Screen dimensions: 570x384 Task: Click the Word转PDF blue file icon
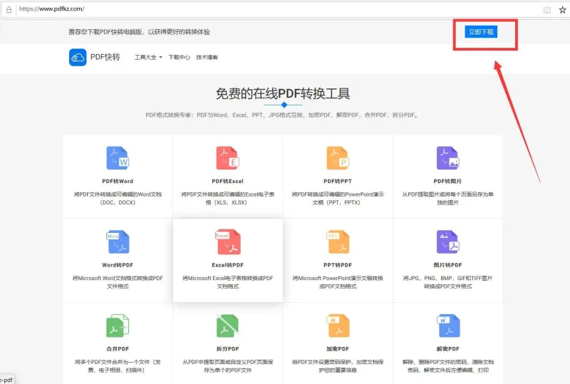tap(118, 242)
